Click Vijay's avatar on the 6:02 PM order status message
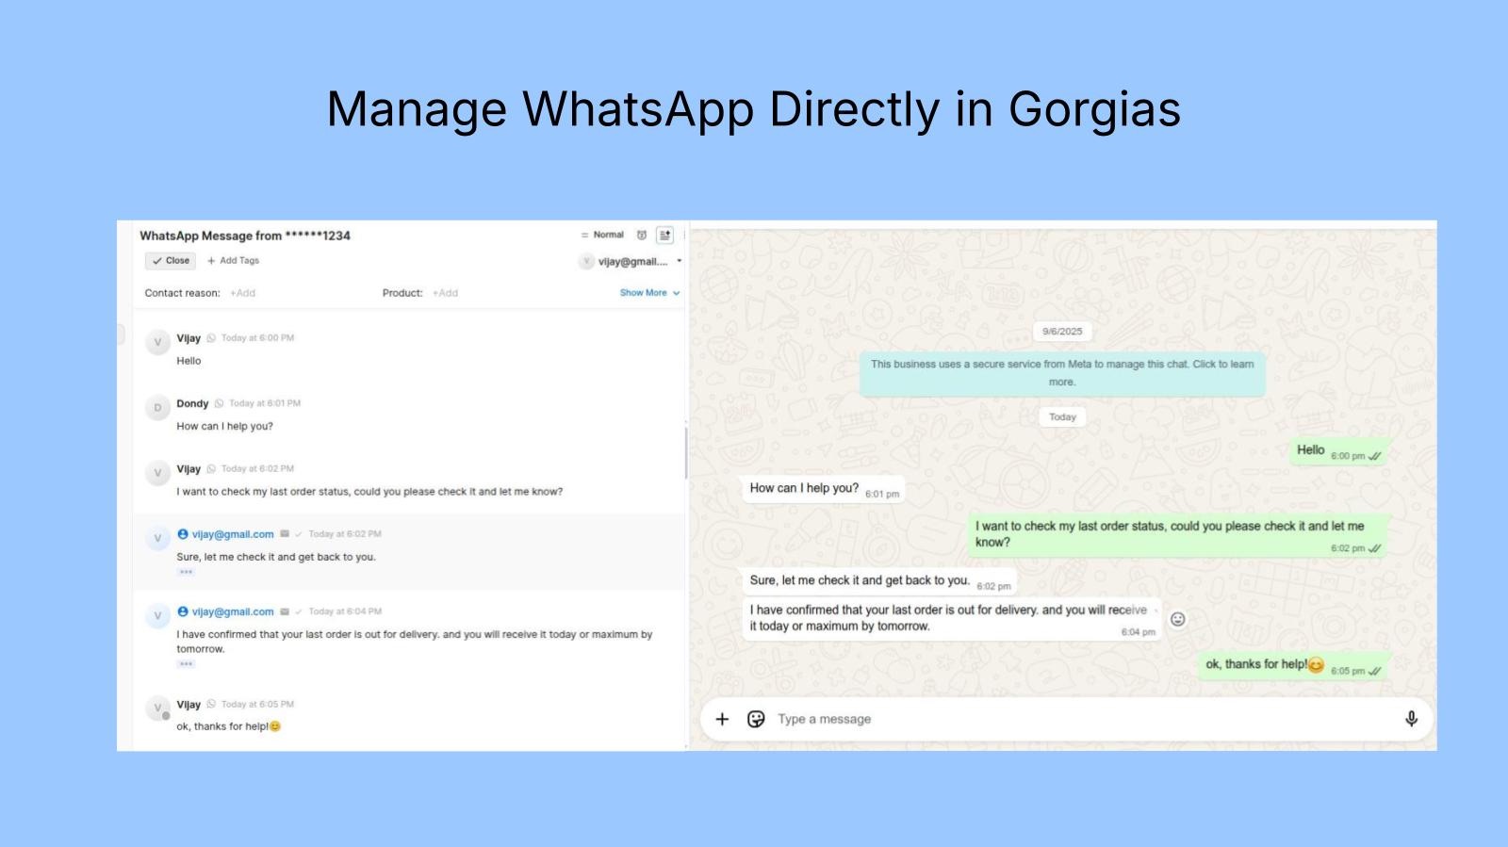Screen dimensions: 1508x847 click(x=157, y=473)
